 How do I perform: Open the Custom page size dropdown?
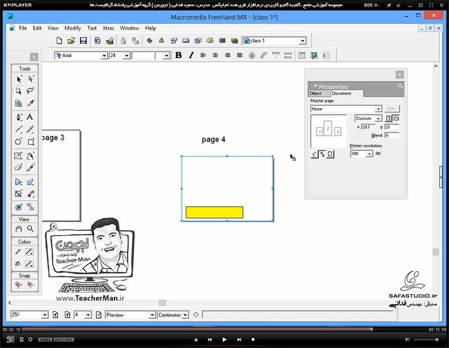coord(378,118)
